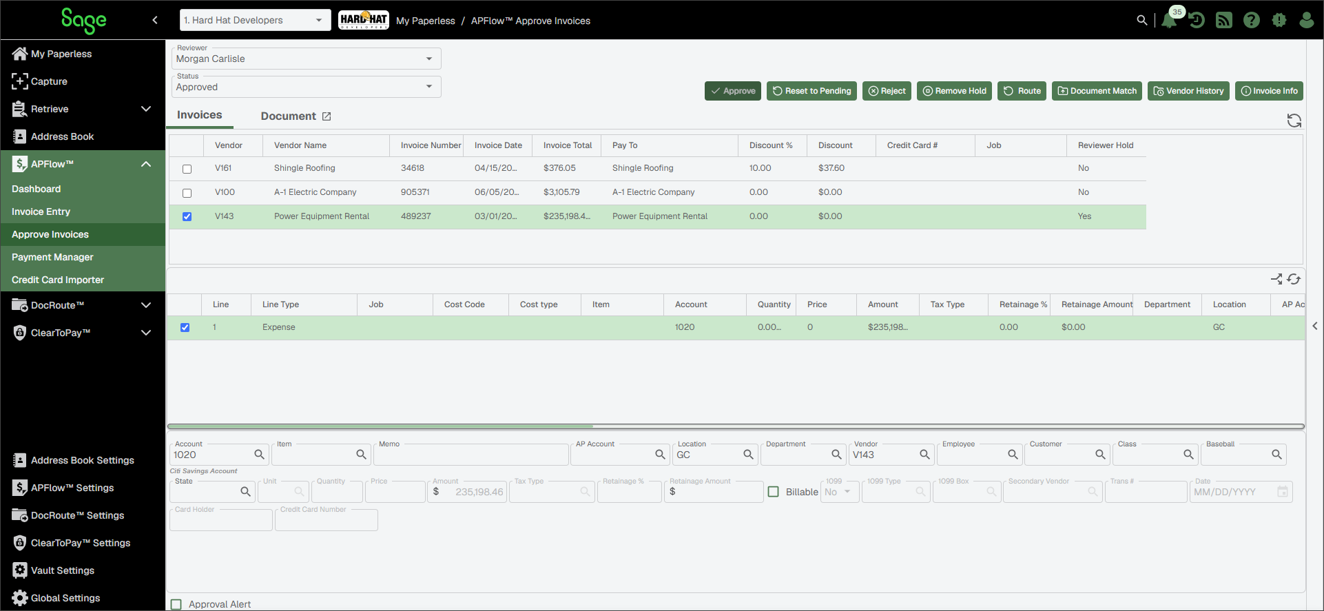Open the Class lookup magnifier

click(x=1188, y=455)
